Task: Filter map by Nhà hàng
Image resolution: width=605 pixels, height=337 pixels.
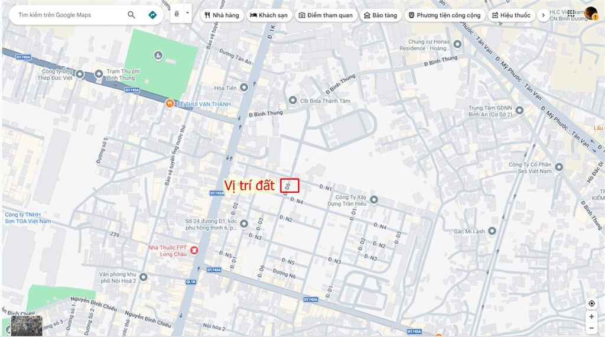Action: pyautogui.click(x=222, y=15)
